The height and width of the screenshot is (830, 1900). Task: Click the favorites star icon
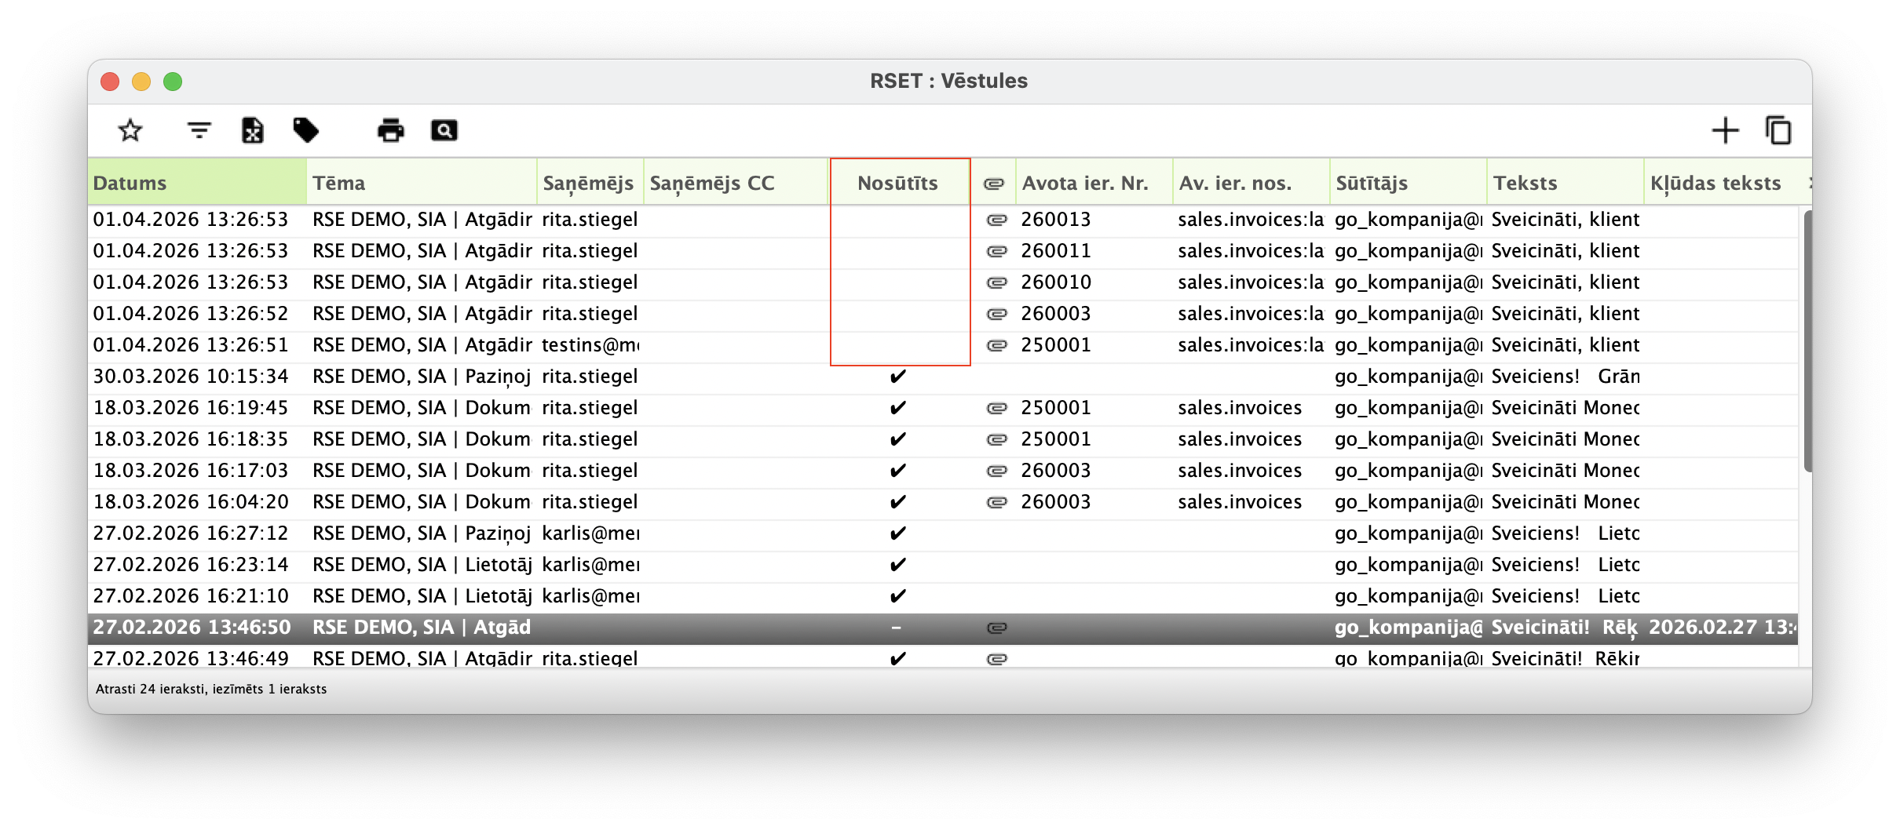tap(130, 130)
